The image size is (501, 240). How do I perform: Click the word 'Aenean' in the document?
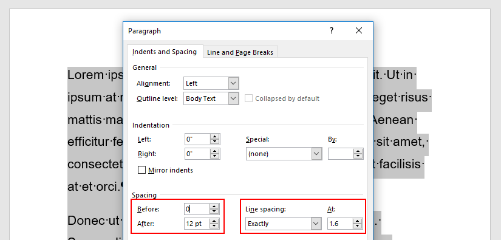(x=393, y=120)
